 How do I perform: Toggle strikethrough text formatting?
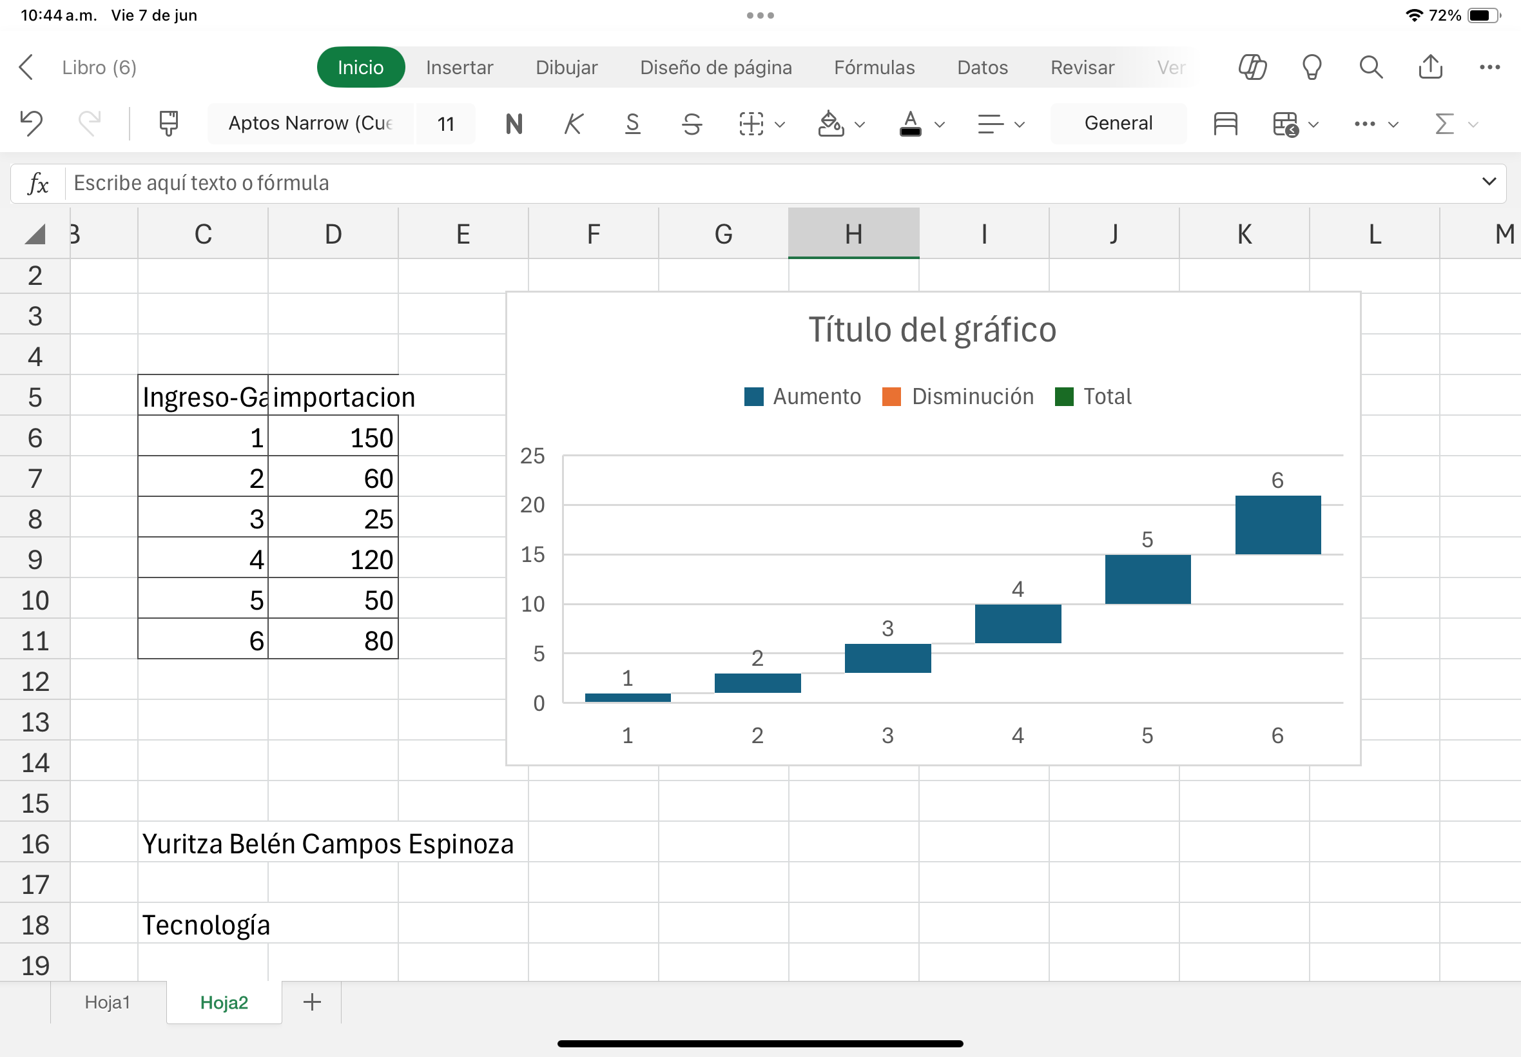pyautogui.click(x=692, y=123)
